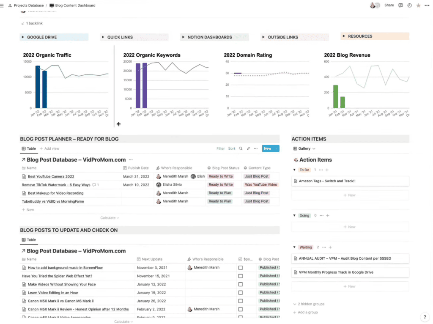This screenshot has height=324, width=433.
Task: Expand the QUICK LINKS toggle
Action: point(103,37)
